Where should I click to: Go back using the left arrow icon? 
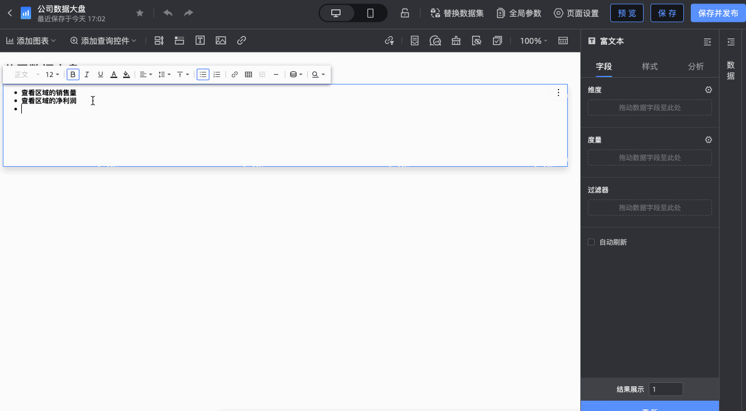(10, 13)
